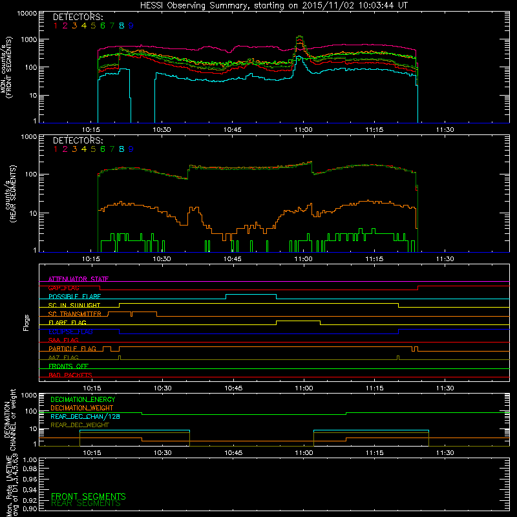Click the FLARE_FLAG label
This screenshot has width=517, height=517.
click(x=67, y=322)
